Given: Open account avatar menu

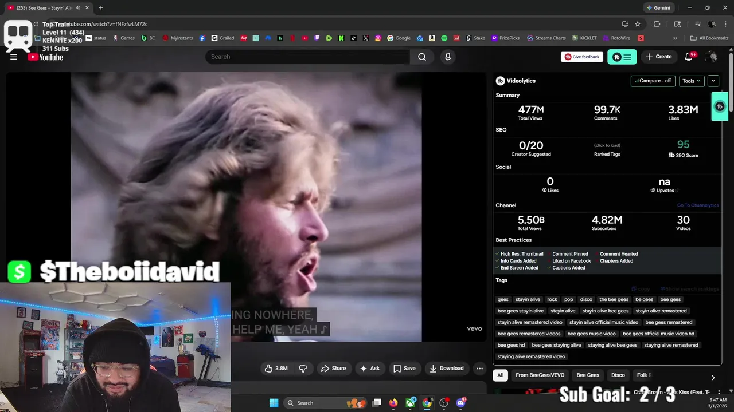Looking at the screenshot, I should pyautogui.click(x=712, y=57).
